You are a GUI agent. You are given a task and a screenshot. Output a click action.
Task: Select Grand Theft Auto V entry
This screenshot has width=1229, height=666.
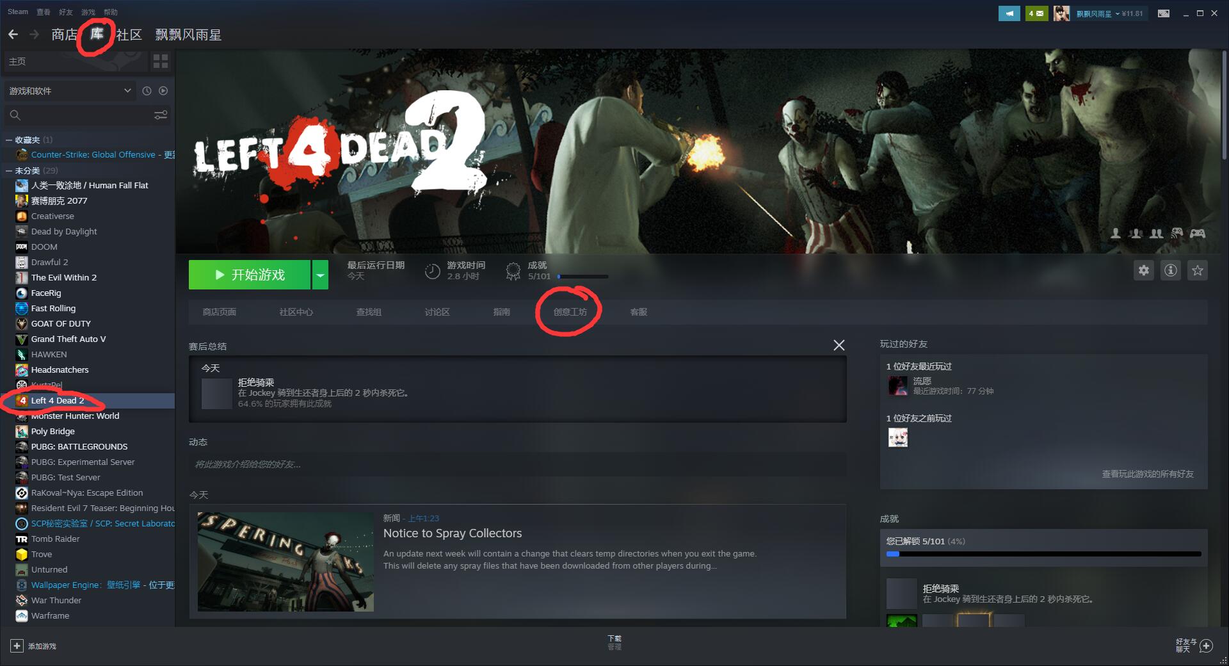[88, 339]
